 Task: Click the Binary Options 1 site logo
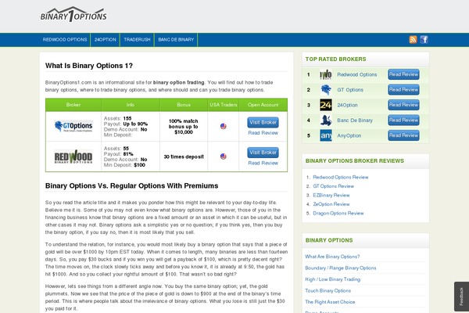(73, 14)
